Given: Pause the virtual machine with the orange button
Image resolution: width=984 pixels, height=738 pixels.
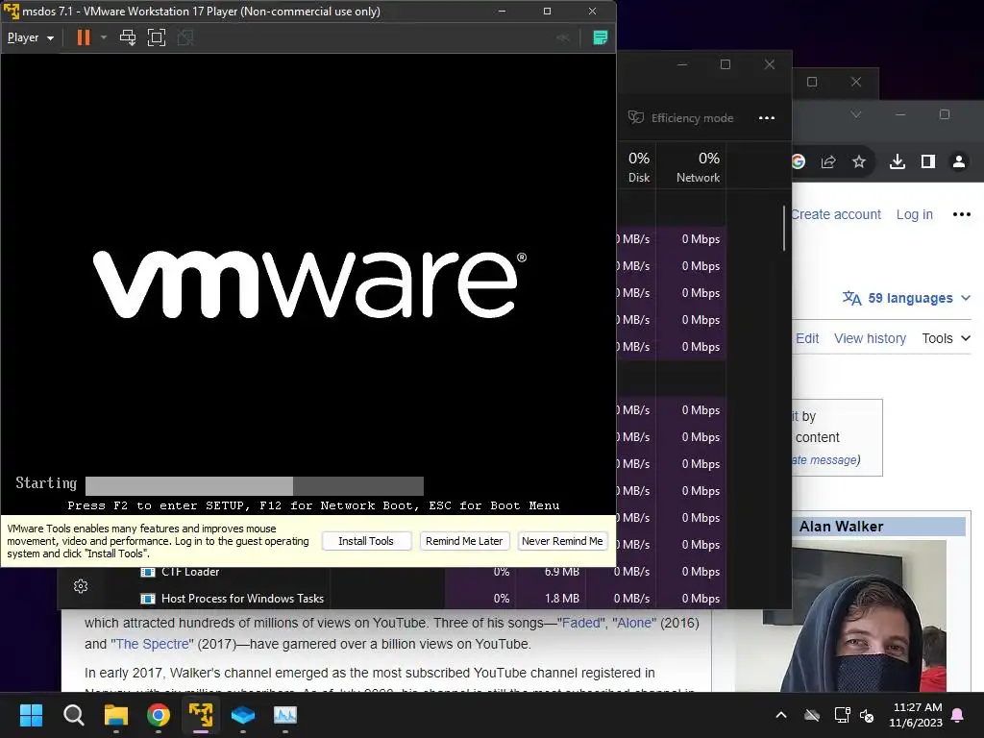Looking at the screenshot, I should tap(84, 37).
